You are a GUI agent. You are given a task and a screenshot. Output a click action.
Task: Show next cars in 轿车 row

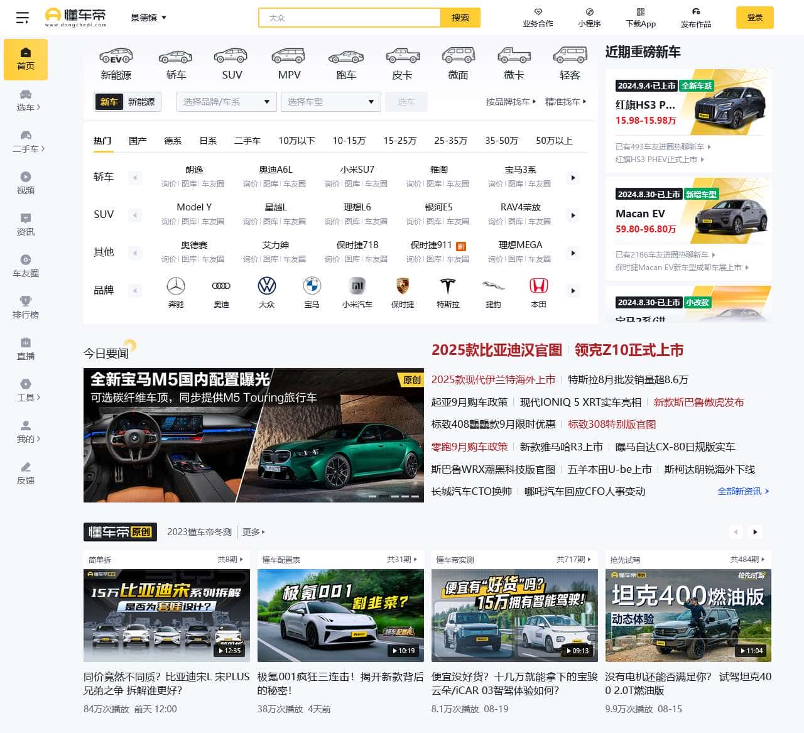(573, 178)
